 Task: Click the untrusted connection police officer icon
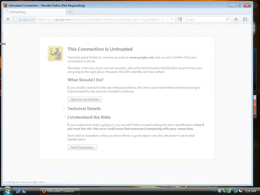click(x=55, y=54)
